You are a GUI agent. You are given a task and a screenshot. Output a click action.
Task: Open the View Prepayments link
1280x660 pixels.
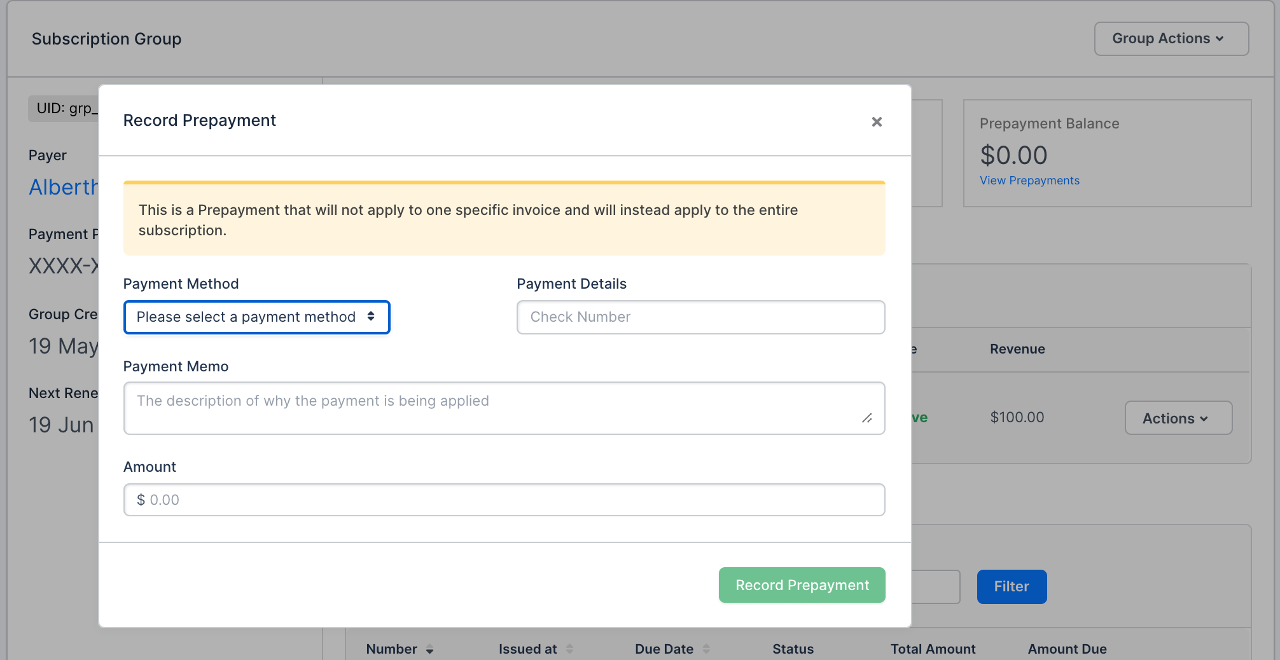1029,181
